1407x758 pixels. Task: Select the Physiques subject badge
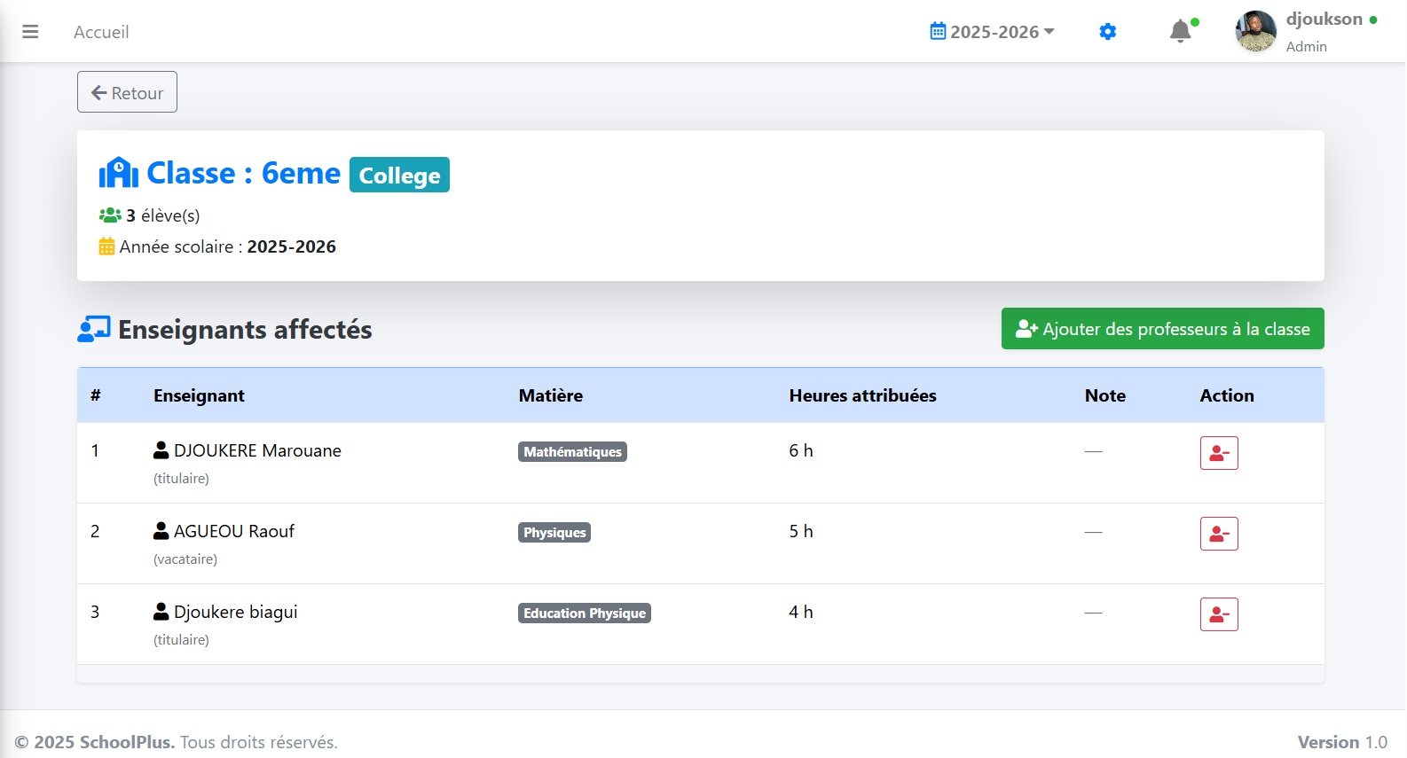(x=554, y=533)
